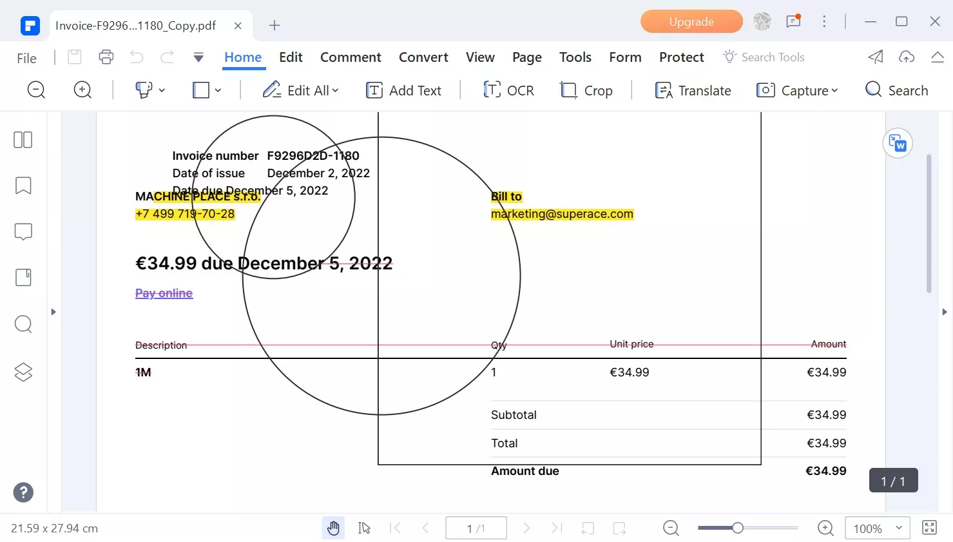Open the bookmarks panel icon
The height and width of the screenshot is (542, 953).
23,186
